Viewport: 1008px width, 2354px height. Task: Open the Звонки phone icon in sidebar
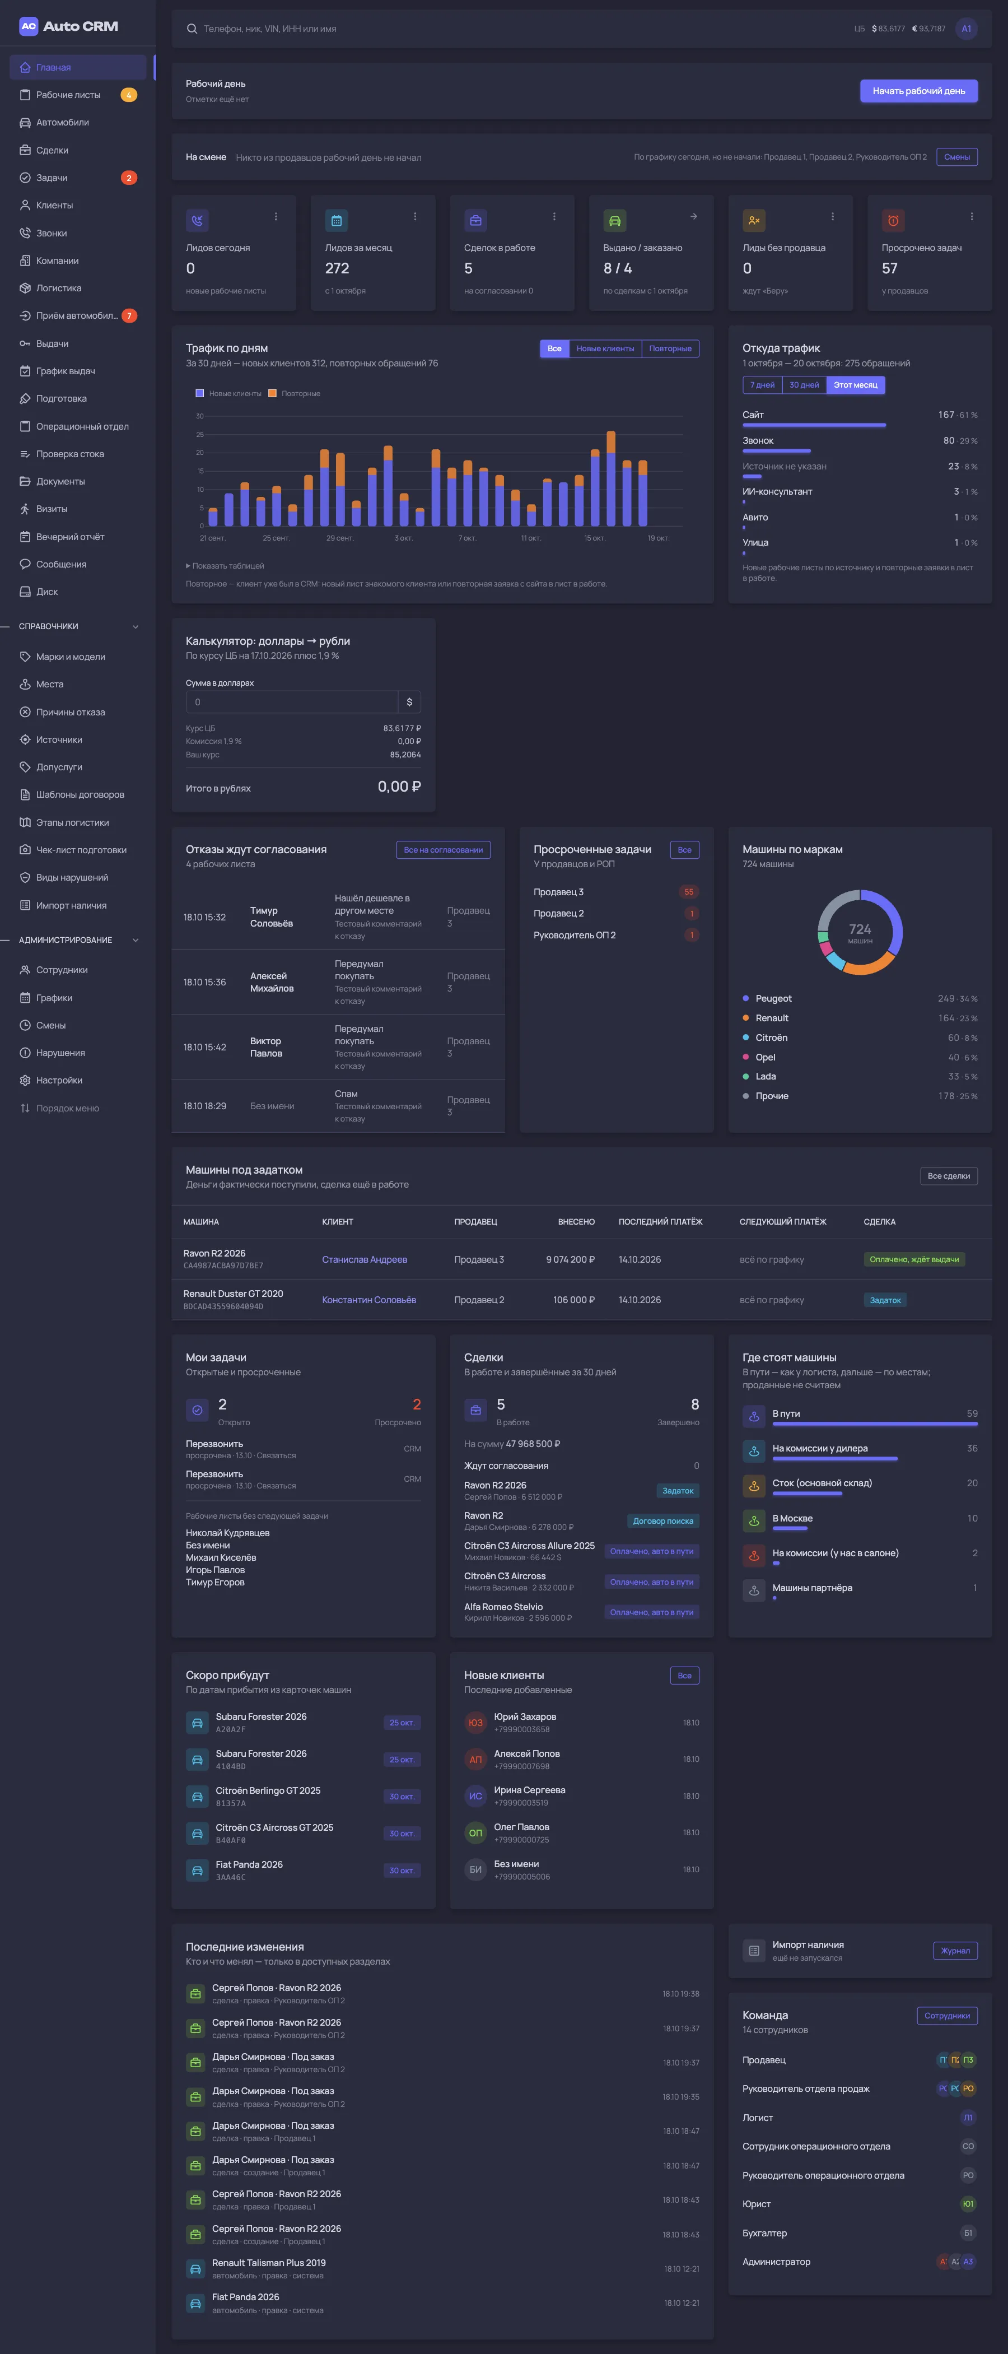(26, 233)
